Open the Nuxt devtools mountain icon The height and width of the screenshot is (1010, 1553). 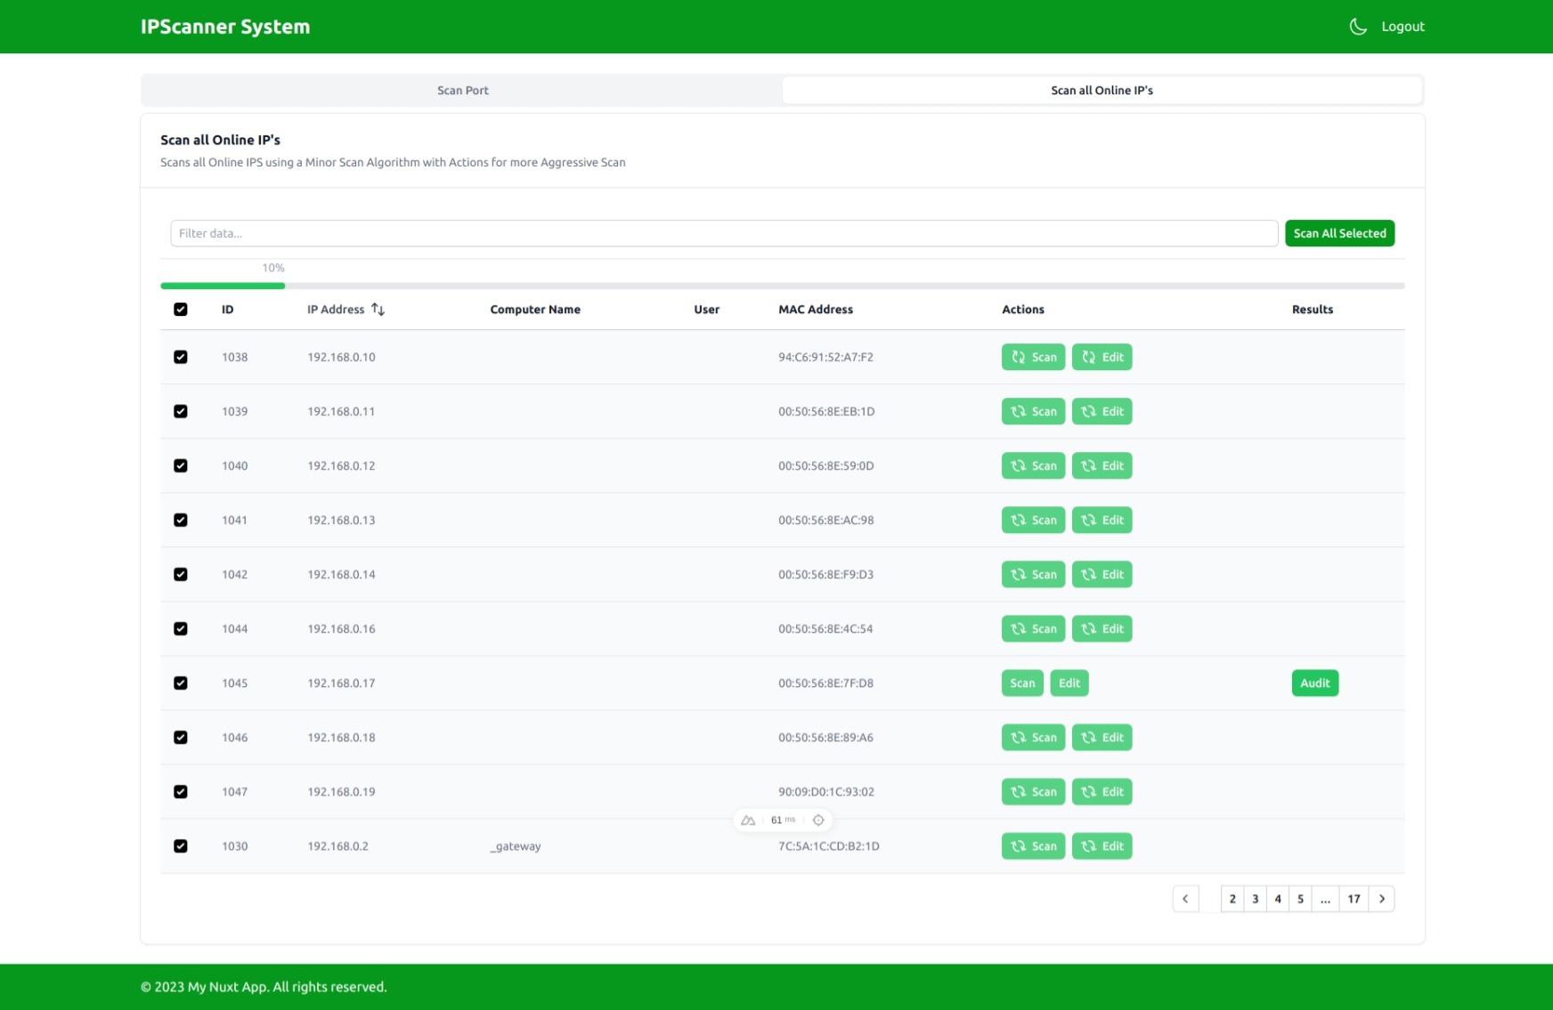click(748, 820)
